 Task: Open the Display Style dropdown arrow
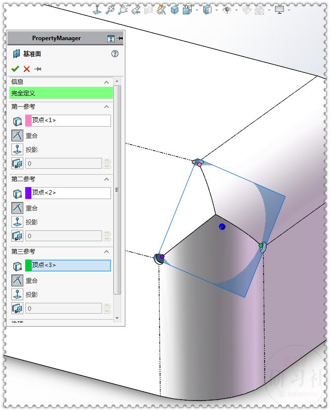[217, 10]
